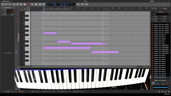Screen dimensions: 171x96
Task: Adjust the browser preview volume slider
Action: [x=161, y=87]
